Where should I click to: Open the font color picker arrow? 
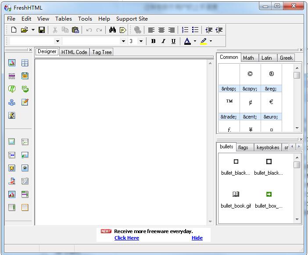(x=195, y=41)
